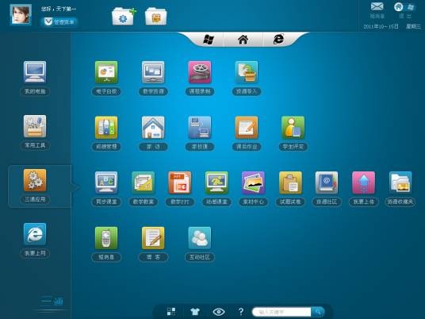This screenshot has width=425, height=319.
Task: Select 三通应用 category in left sidebar
Action: pos(35,186)
